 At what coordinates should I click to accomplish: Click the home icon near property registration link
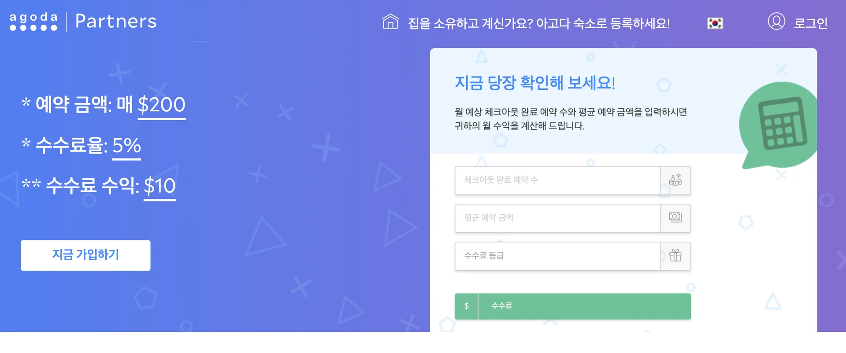coord(390,21)
